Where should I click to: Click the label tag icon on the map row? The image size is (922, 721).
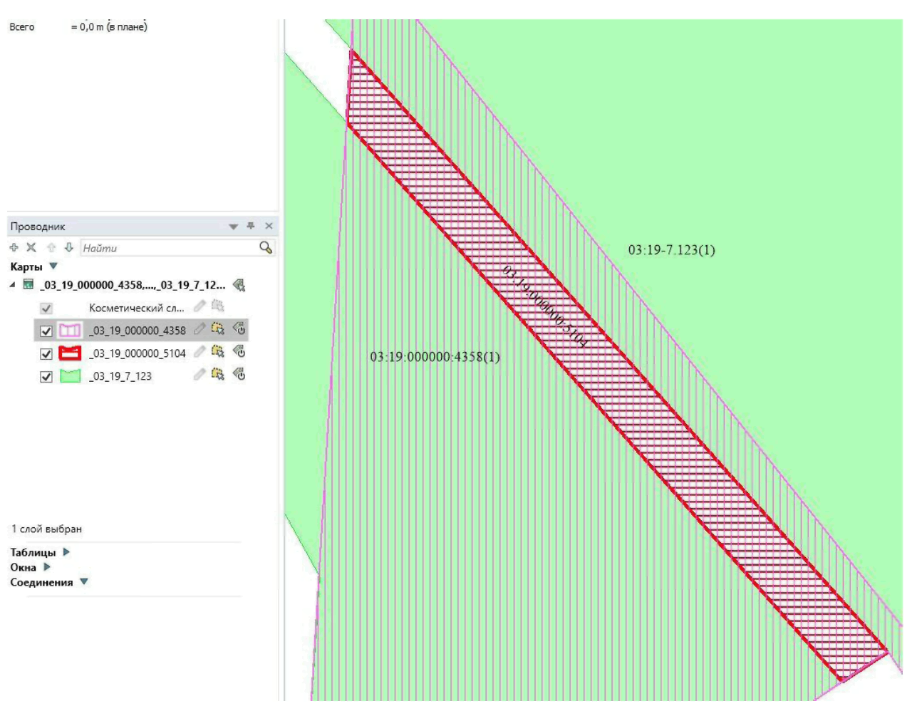click(x=239, y=286)
